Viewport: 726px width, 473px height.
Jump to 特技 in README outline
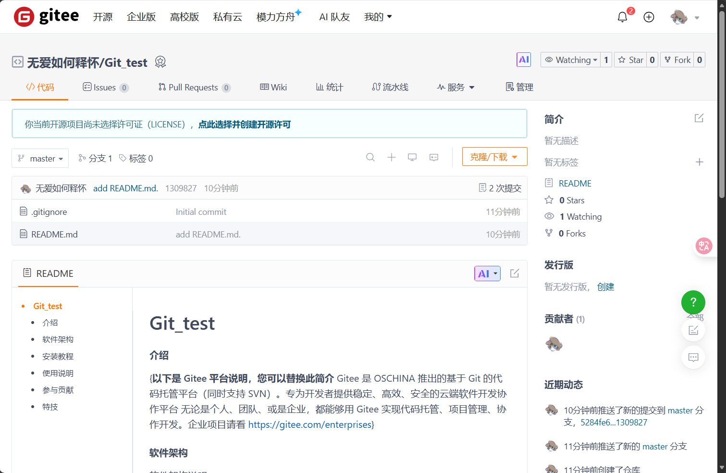click(x=50, y=407)
